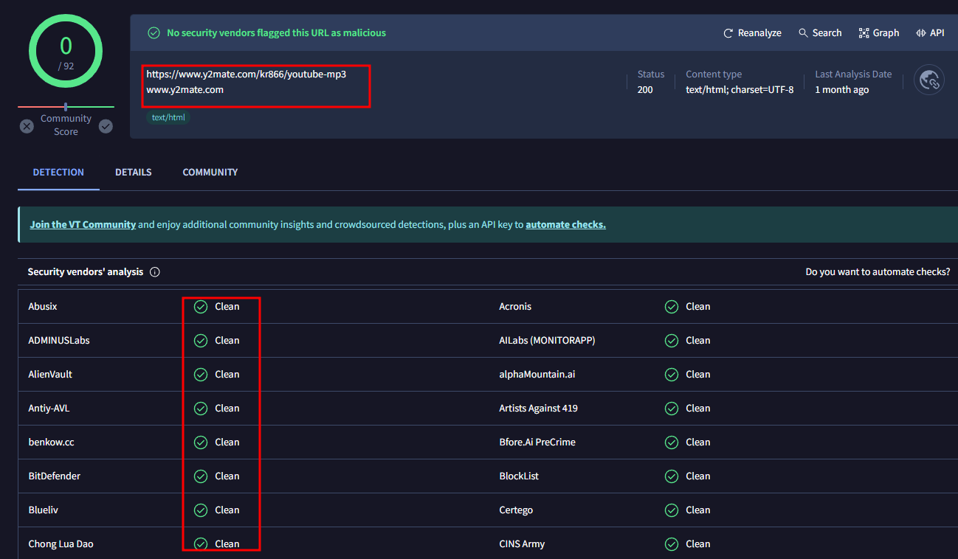Click the globe link icon beside analysis date
Viewport: 958px width, 559px height.
pyautogui.click(x=929, y=80)
